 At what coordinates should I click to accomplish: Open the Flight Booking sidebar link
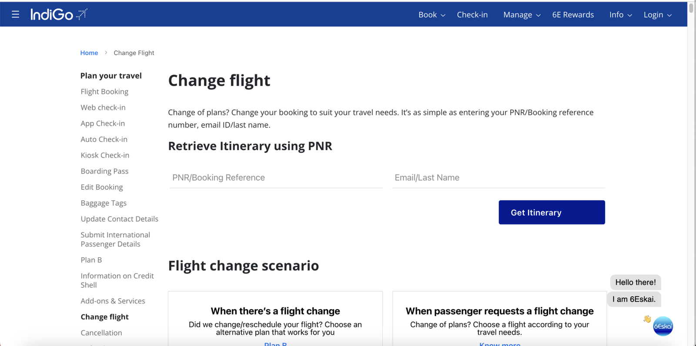click(104, 91)
